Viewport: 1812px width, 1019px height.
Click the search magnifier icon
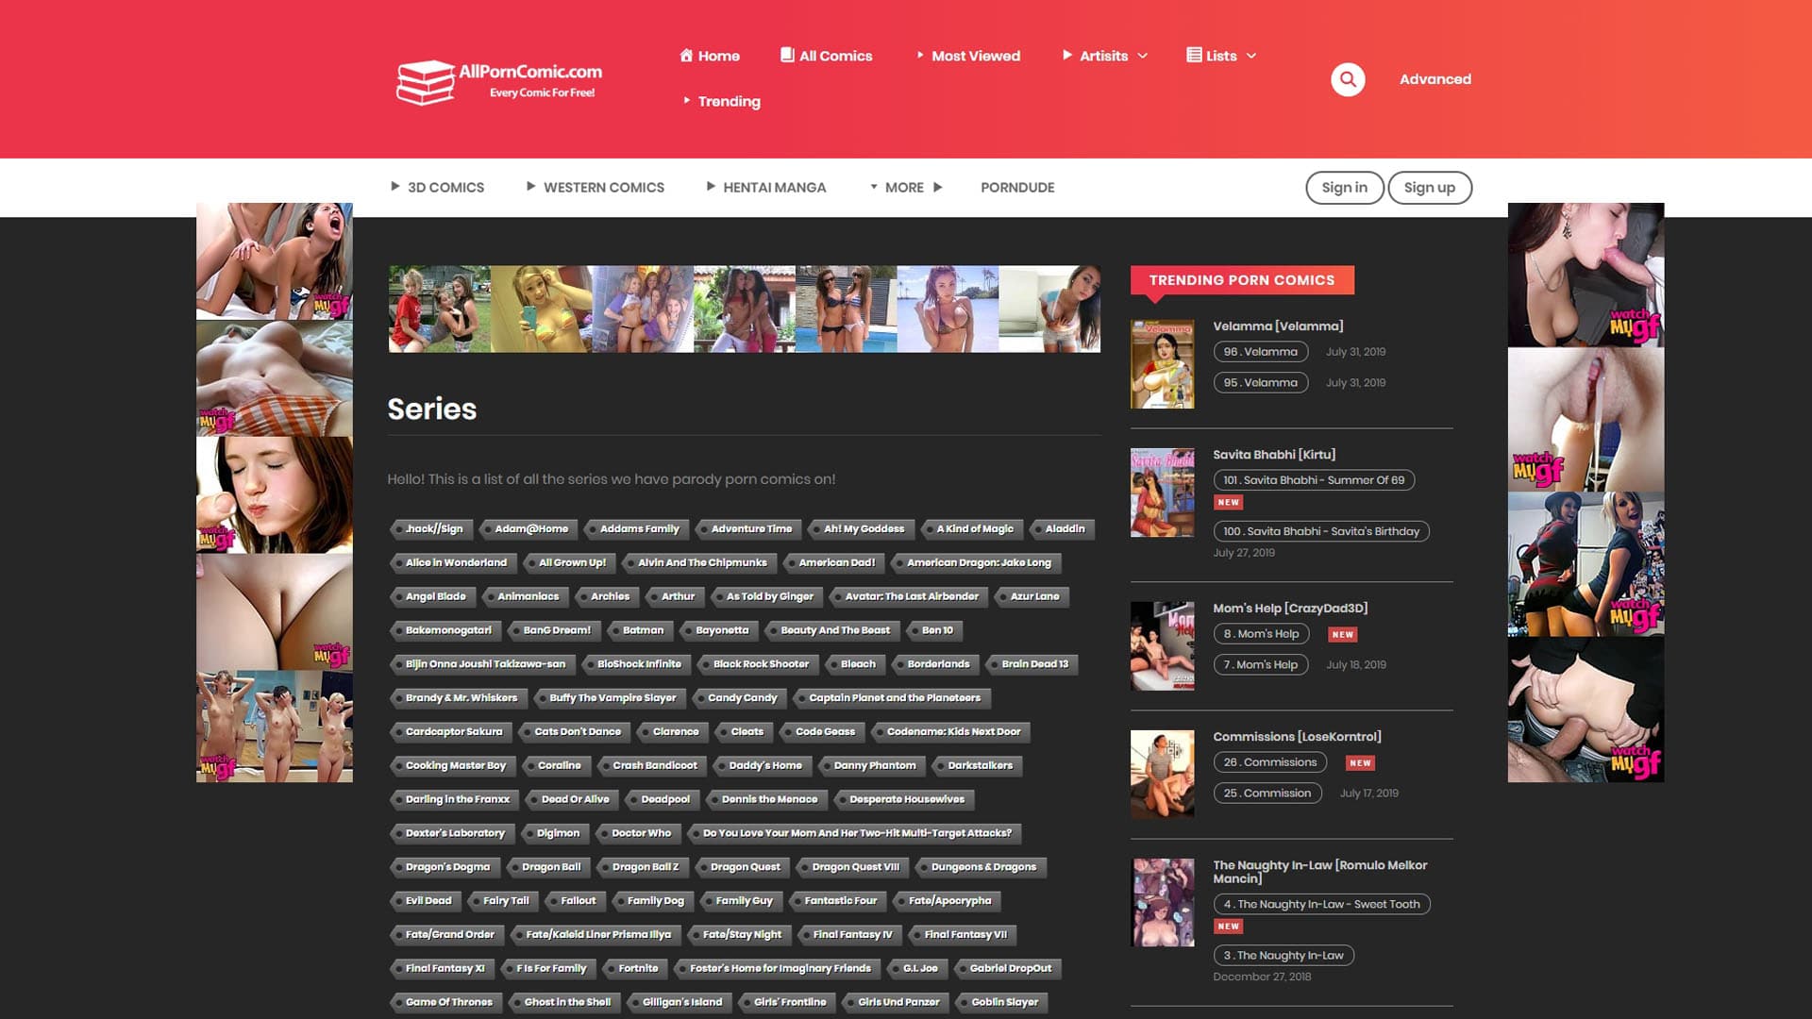point(1348,79)
